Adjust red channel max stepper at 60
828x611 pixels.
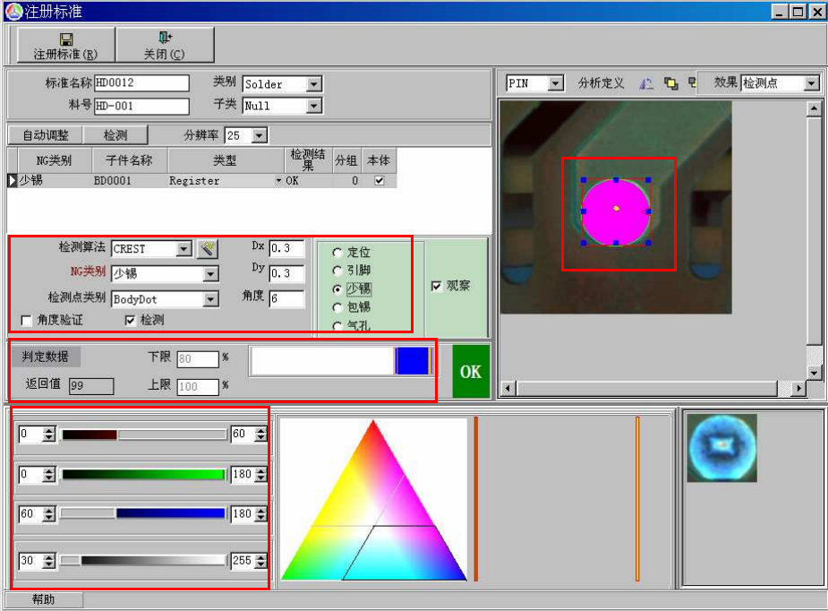pos(260,435)
